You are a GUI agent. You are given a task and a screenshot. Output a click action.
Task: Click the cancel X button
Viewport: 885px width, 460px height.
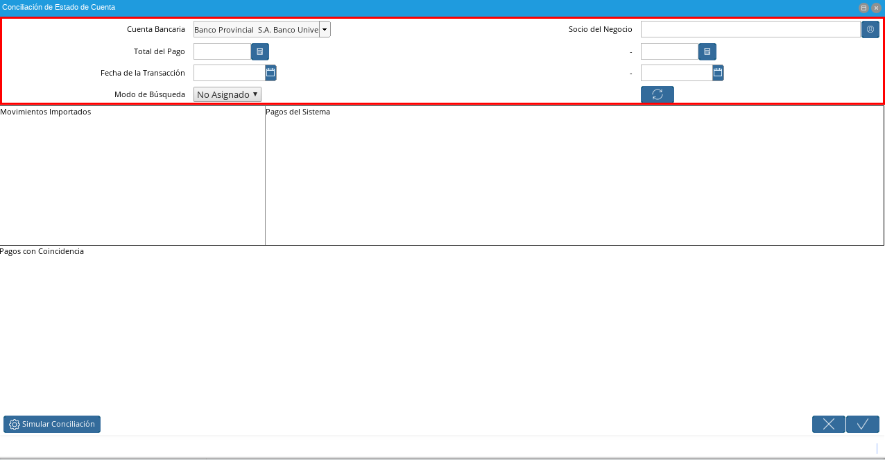click(x=829, y=424)
